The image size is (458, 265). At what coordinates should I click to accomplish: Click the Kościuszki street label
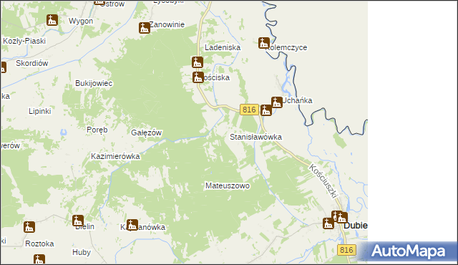click(323, 181)
